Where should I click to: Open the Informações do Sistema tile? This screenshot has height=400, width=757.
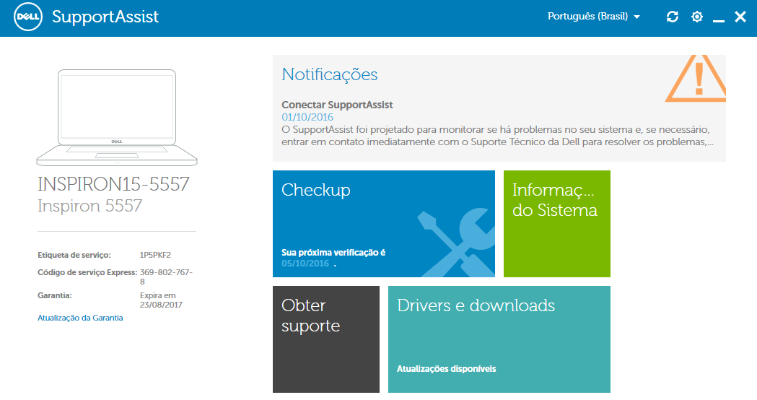pos(556,224)
